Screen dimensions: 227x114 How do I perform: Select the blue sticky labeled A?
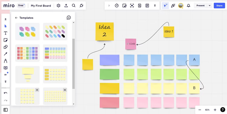[x=194, y=60]
